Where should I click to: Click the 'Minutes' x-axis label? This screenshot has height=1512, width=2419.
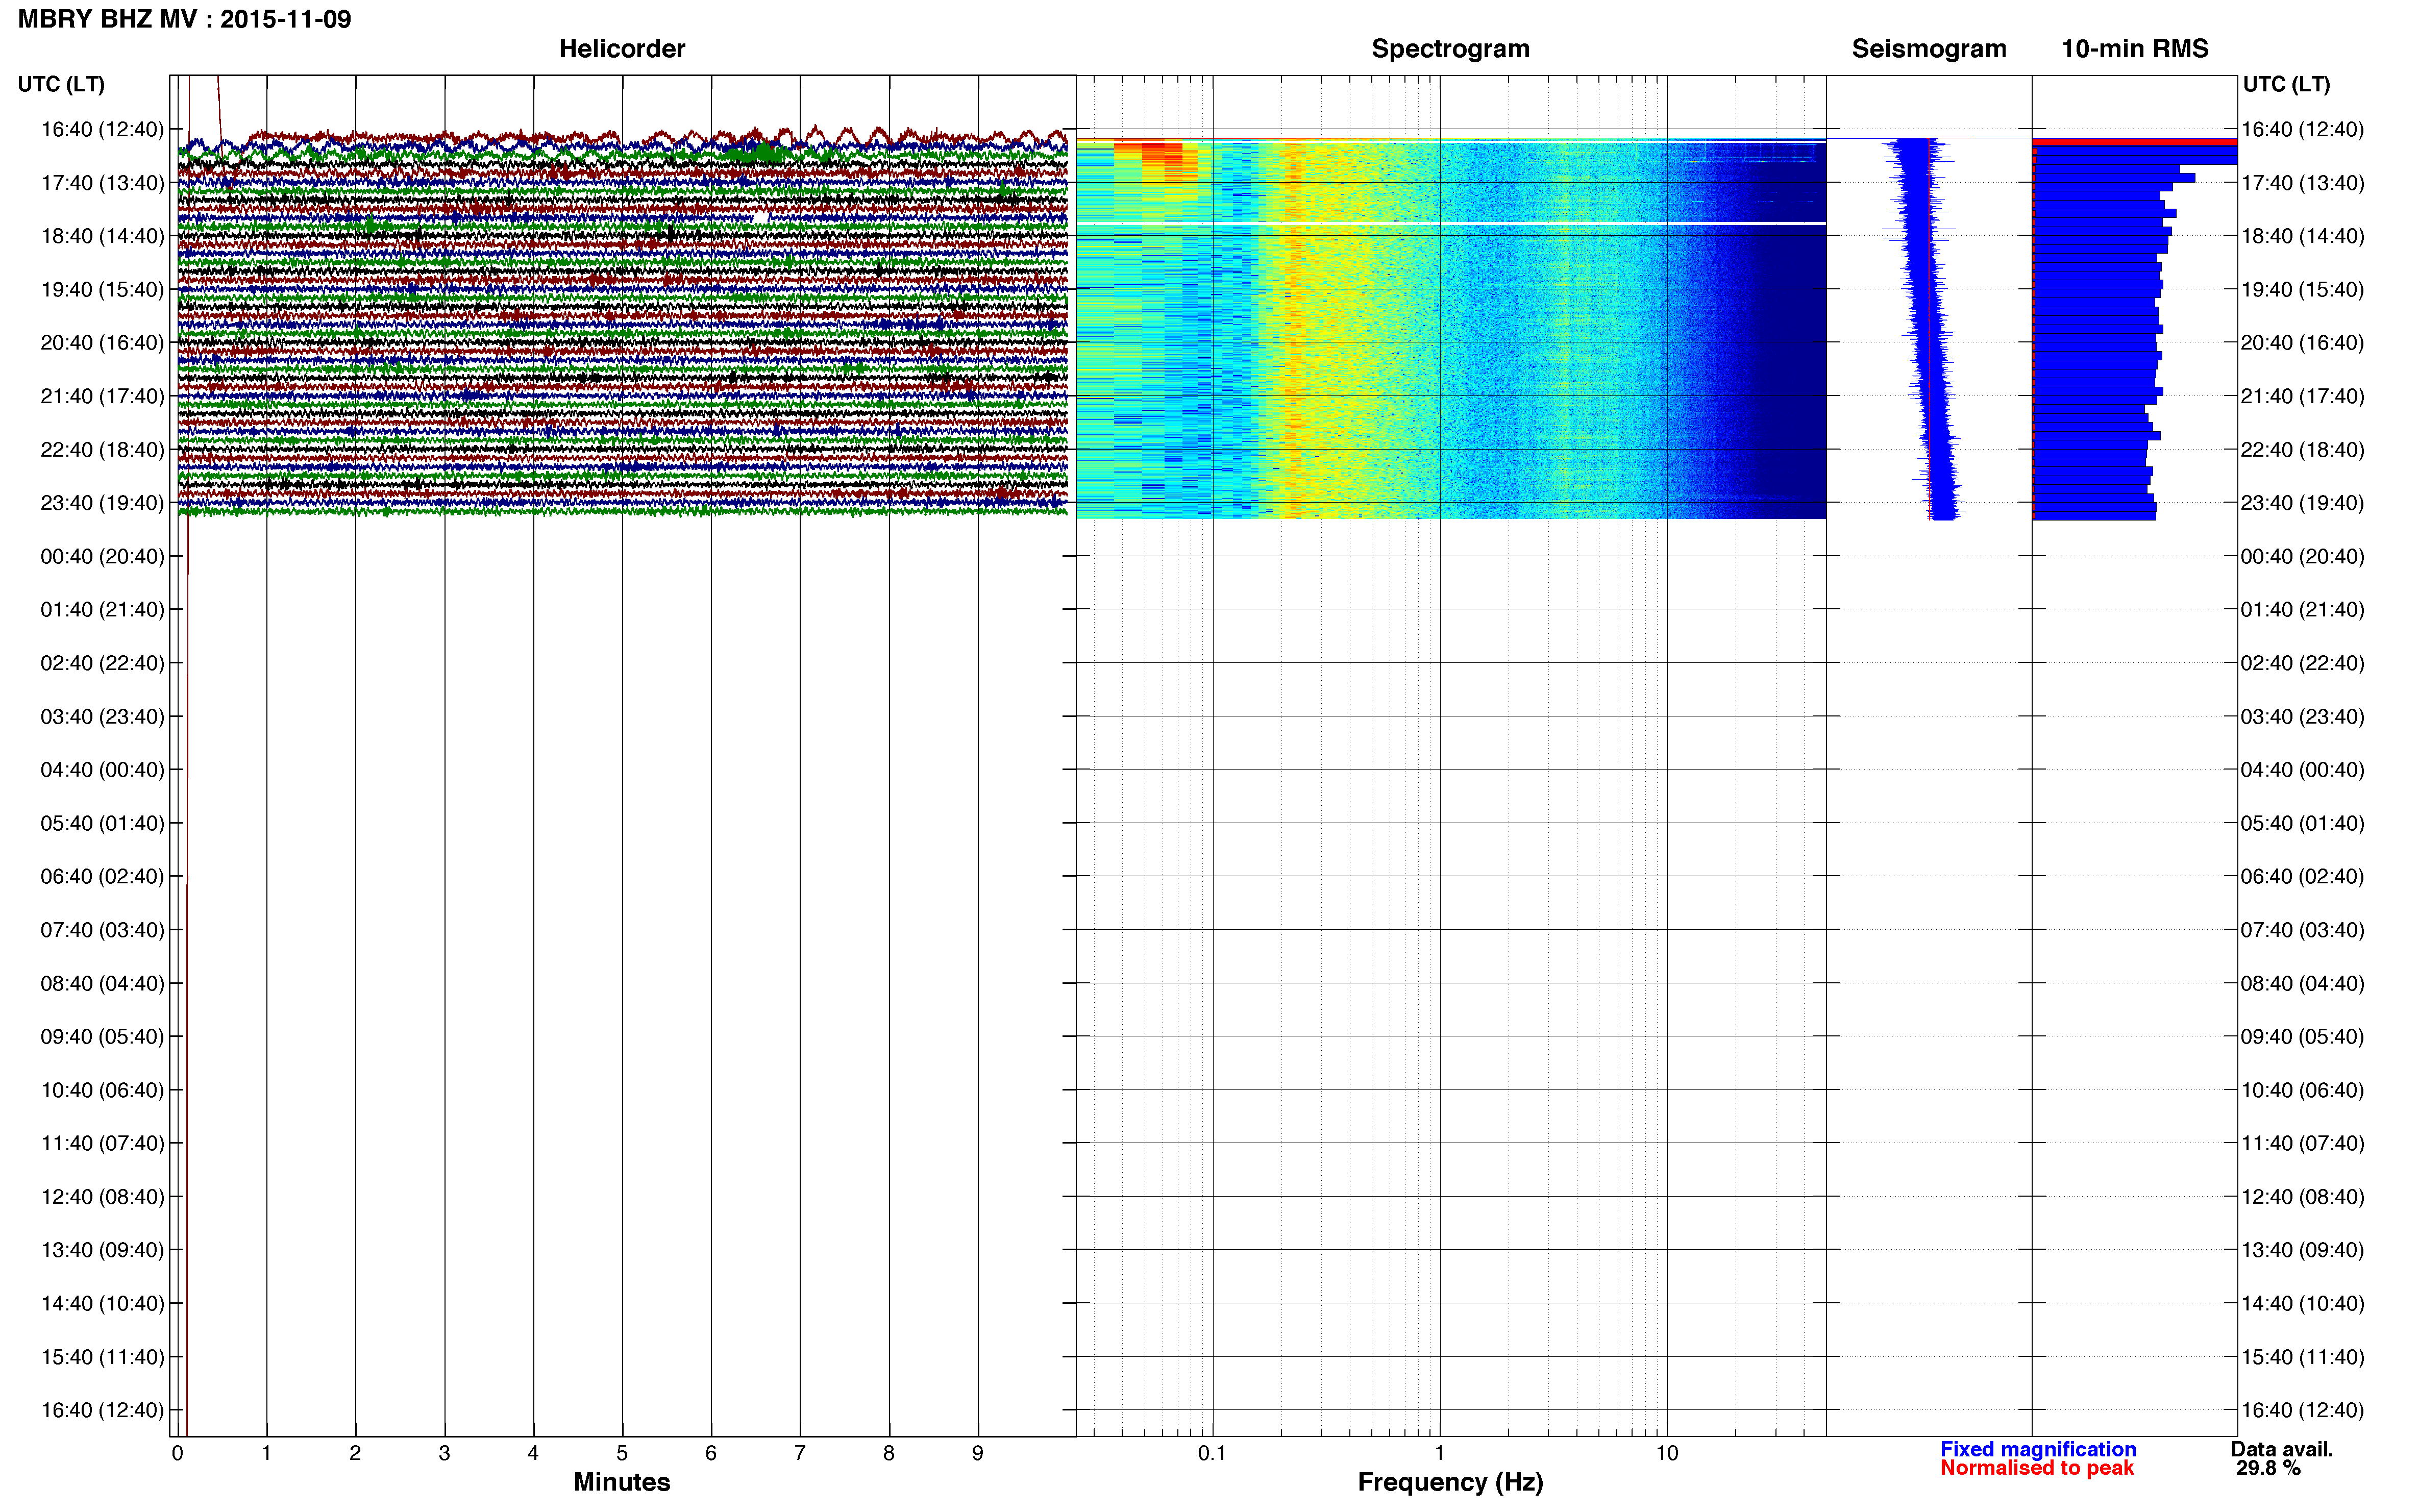[622, 1482]
